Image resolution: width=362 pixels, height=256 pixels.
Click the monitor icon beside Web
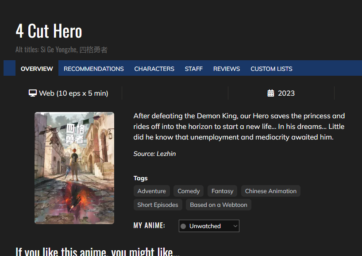[x=32, y=93]
